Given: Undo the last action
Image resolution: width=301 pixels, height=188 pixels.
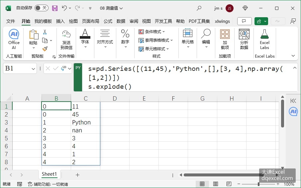Looking at the screenshot, I should point(64,8).
